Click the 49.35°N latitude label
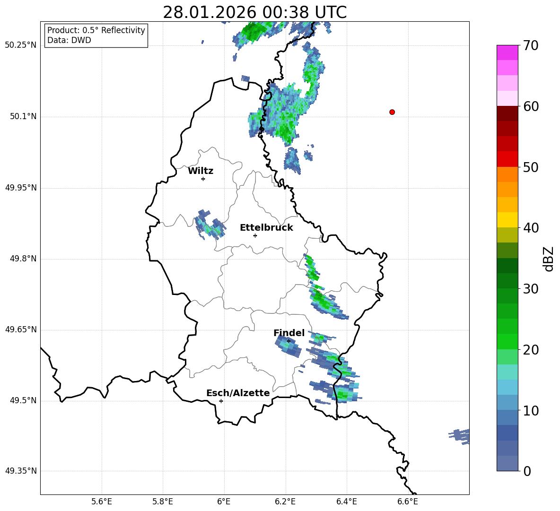560x511 pixels. pyautogui.click(x=21, y=471)
